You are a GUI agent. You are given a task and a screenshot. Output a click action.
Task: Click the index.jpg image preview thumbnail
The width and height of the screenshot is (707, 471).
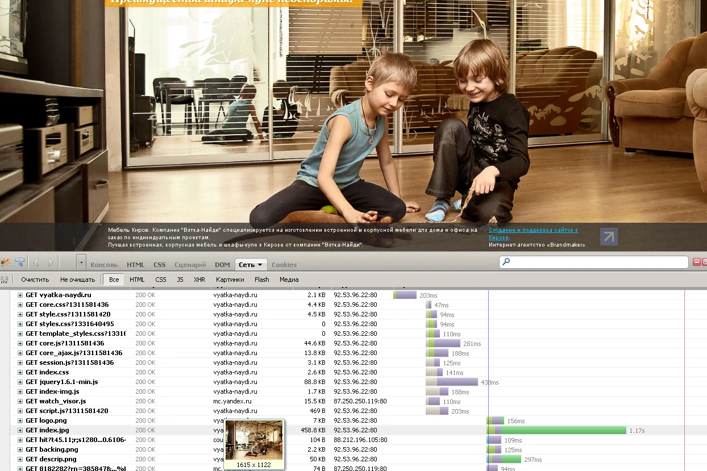click(x=254, y=440)
